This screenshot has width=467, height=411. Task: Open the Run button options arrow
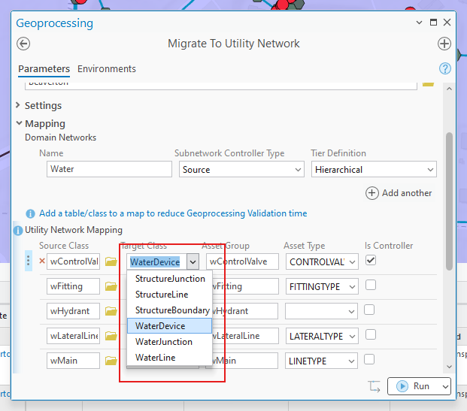(445, 386)
